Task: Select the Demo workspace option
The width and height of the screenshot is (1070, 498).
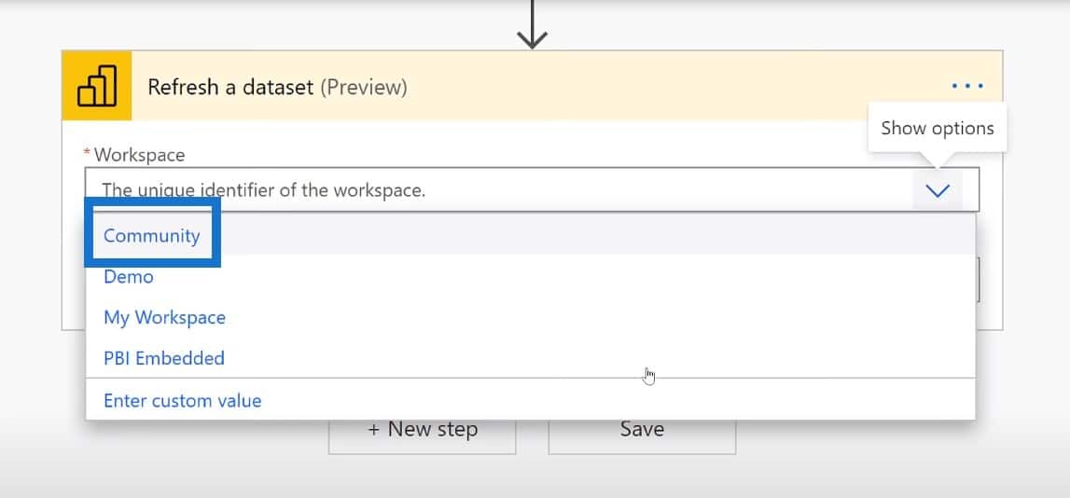Action: pos(129,276)
